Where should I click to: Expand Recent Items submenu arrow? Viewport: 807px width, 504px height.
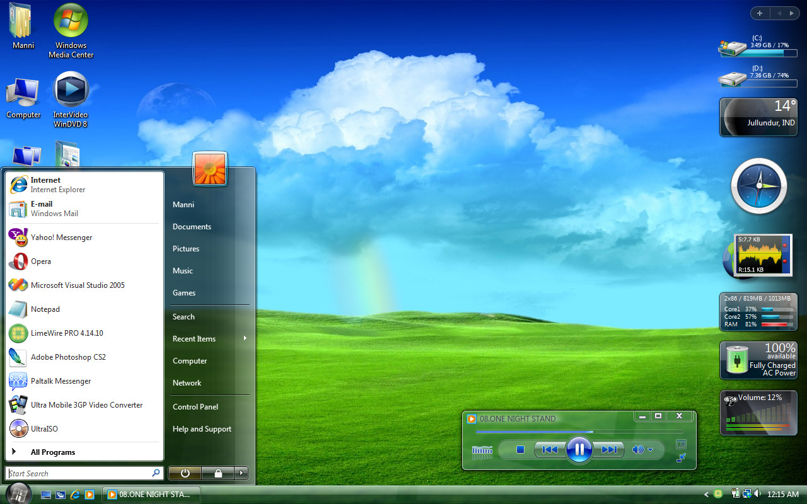(x=245, y=338)
